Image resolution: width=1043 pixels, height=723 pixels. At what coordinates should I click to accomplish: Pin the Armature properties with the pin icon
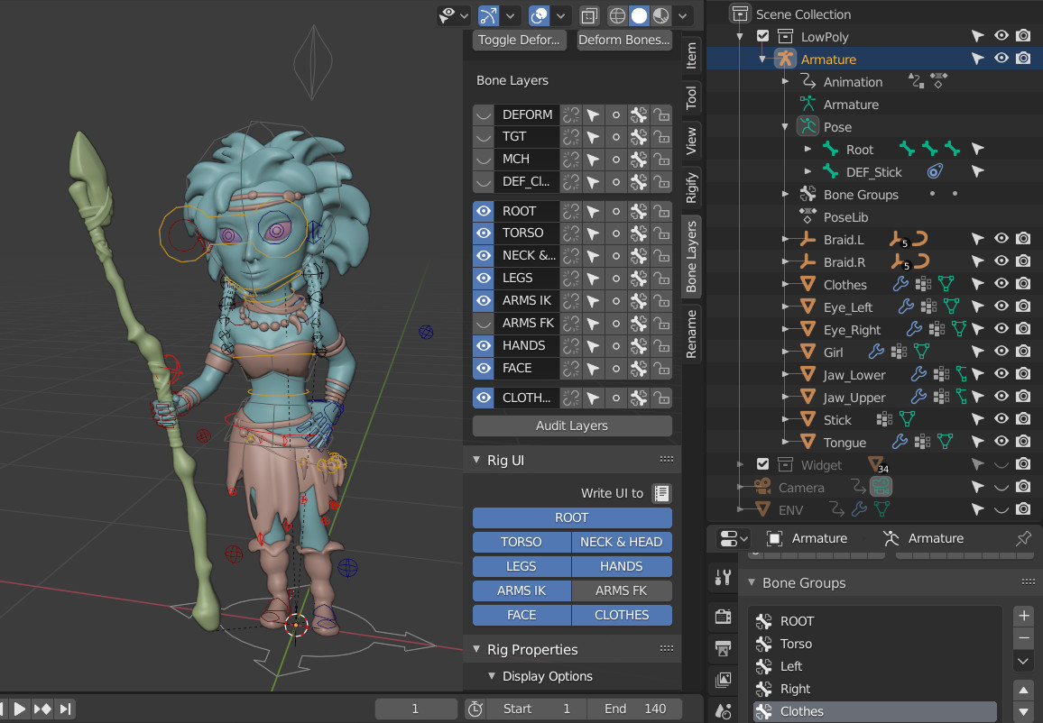click(1024, 538)
